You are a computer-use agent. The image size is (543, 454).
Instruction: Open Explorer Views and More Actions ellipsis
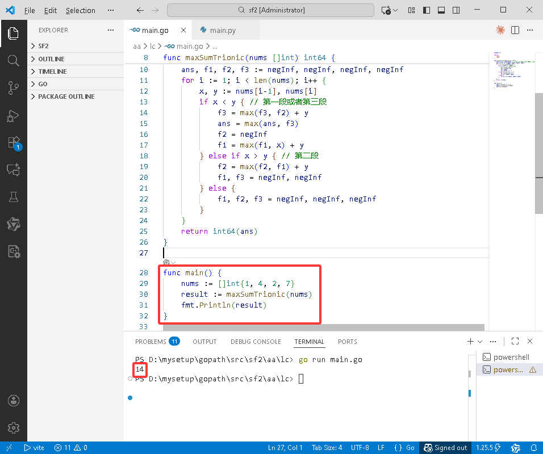[110, 30]
